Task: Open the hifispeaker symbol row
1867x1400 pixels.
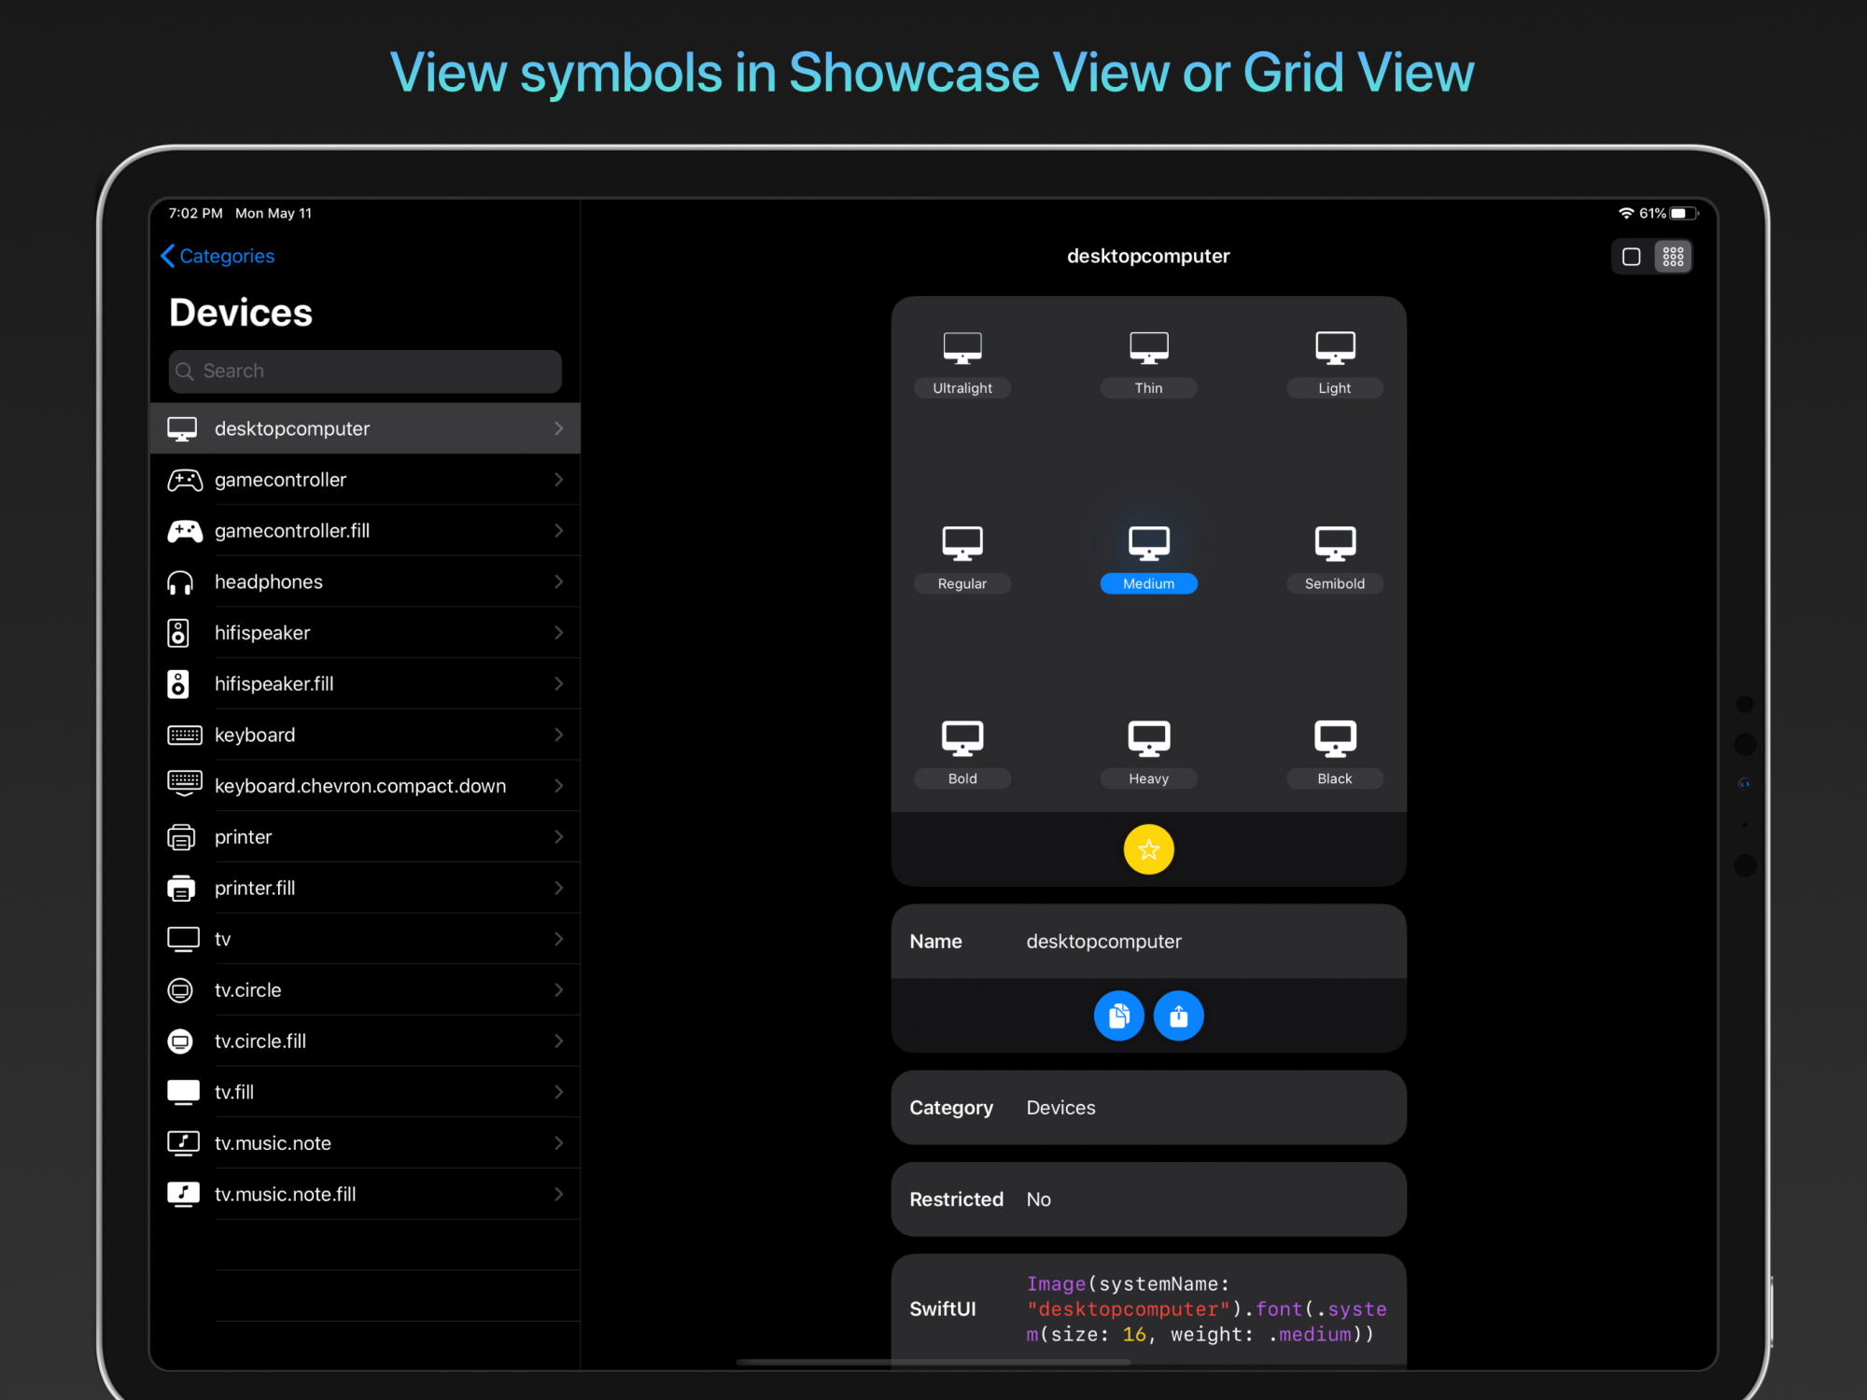Action: [x=365, y=633]
